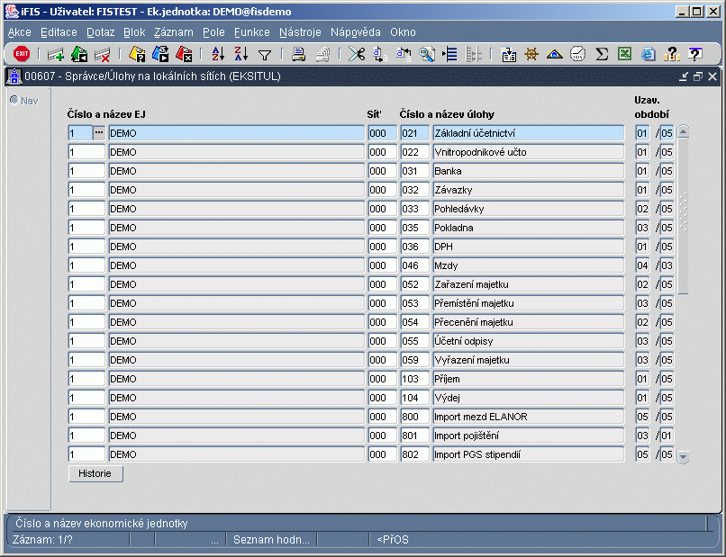The width and height of the screenshot is (726, 557).
Task: Click the greyed-out print multiple icon
Action: [x=322, y=55]
